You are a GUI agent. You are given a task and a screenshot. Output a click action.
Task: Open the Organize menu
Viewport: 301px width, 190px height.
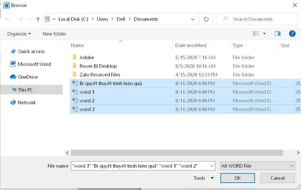click(19, 34)
